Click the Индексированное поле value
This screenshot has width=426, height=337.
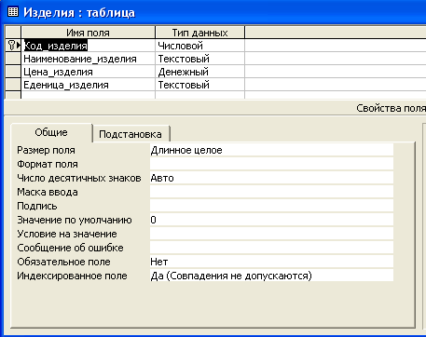tap(271, 276)
